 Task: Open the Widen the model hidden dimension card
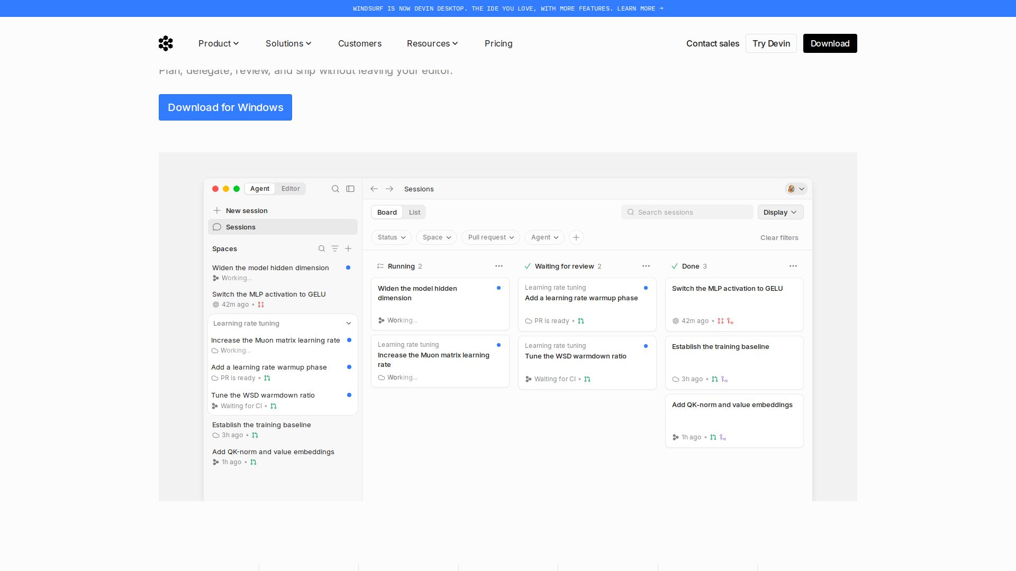(x=440, y=304)
